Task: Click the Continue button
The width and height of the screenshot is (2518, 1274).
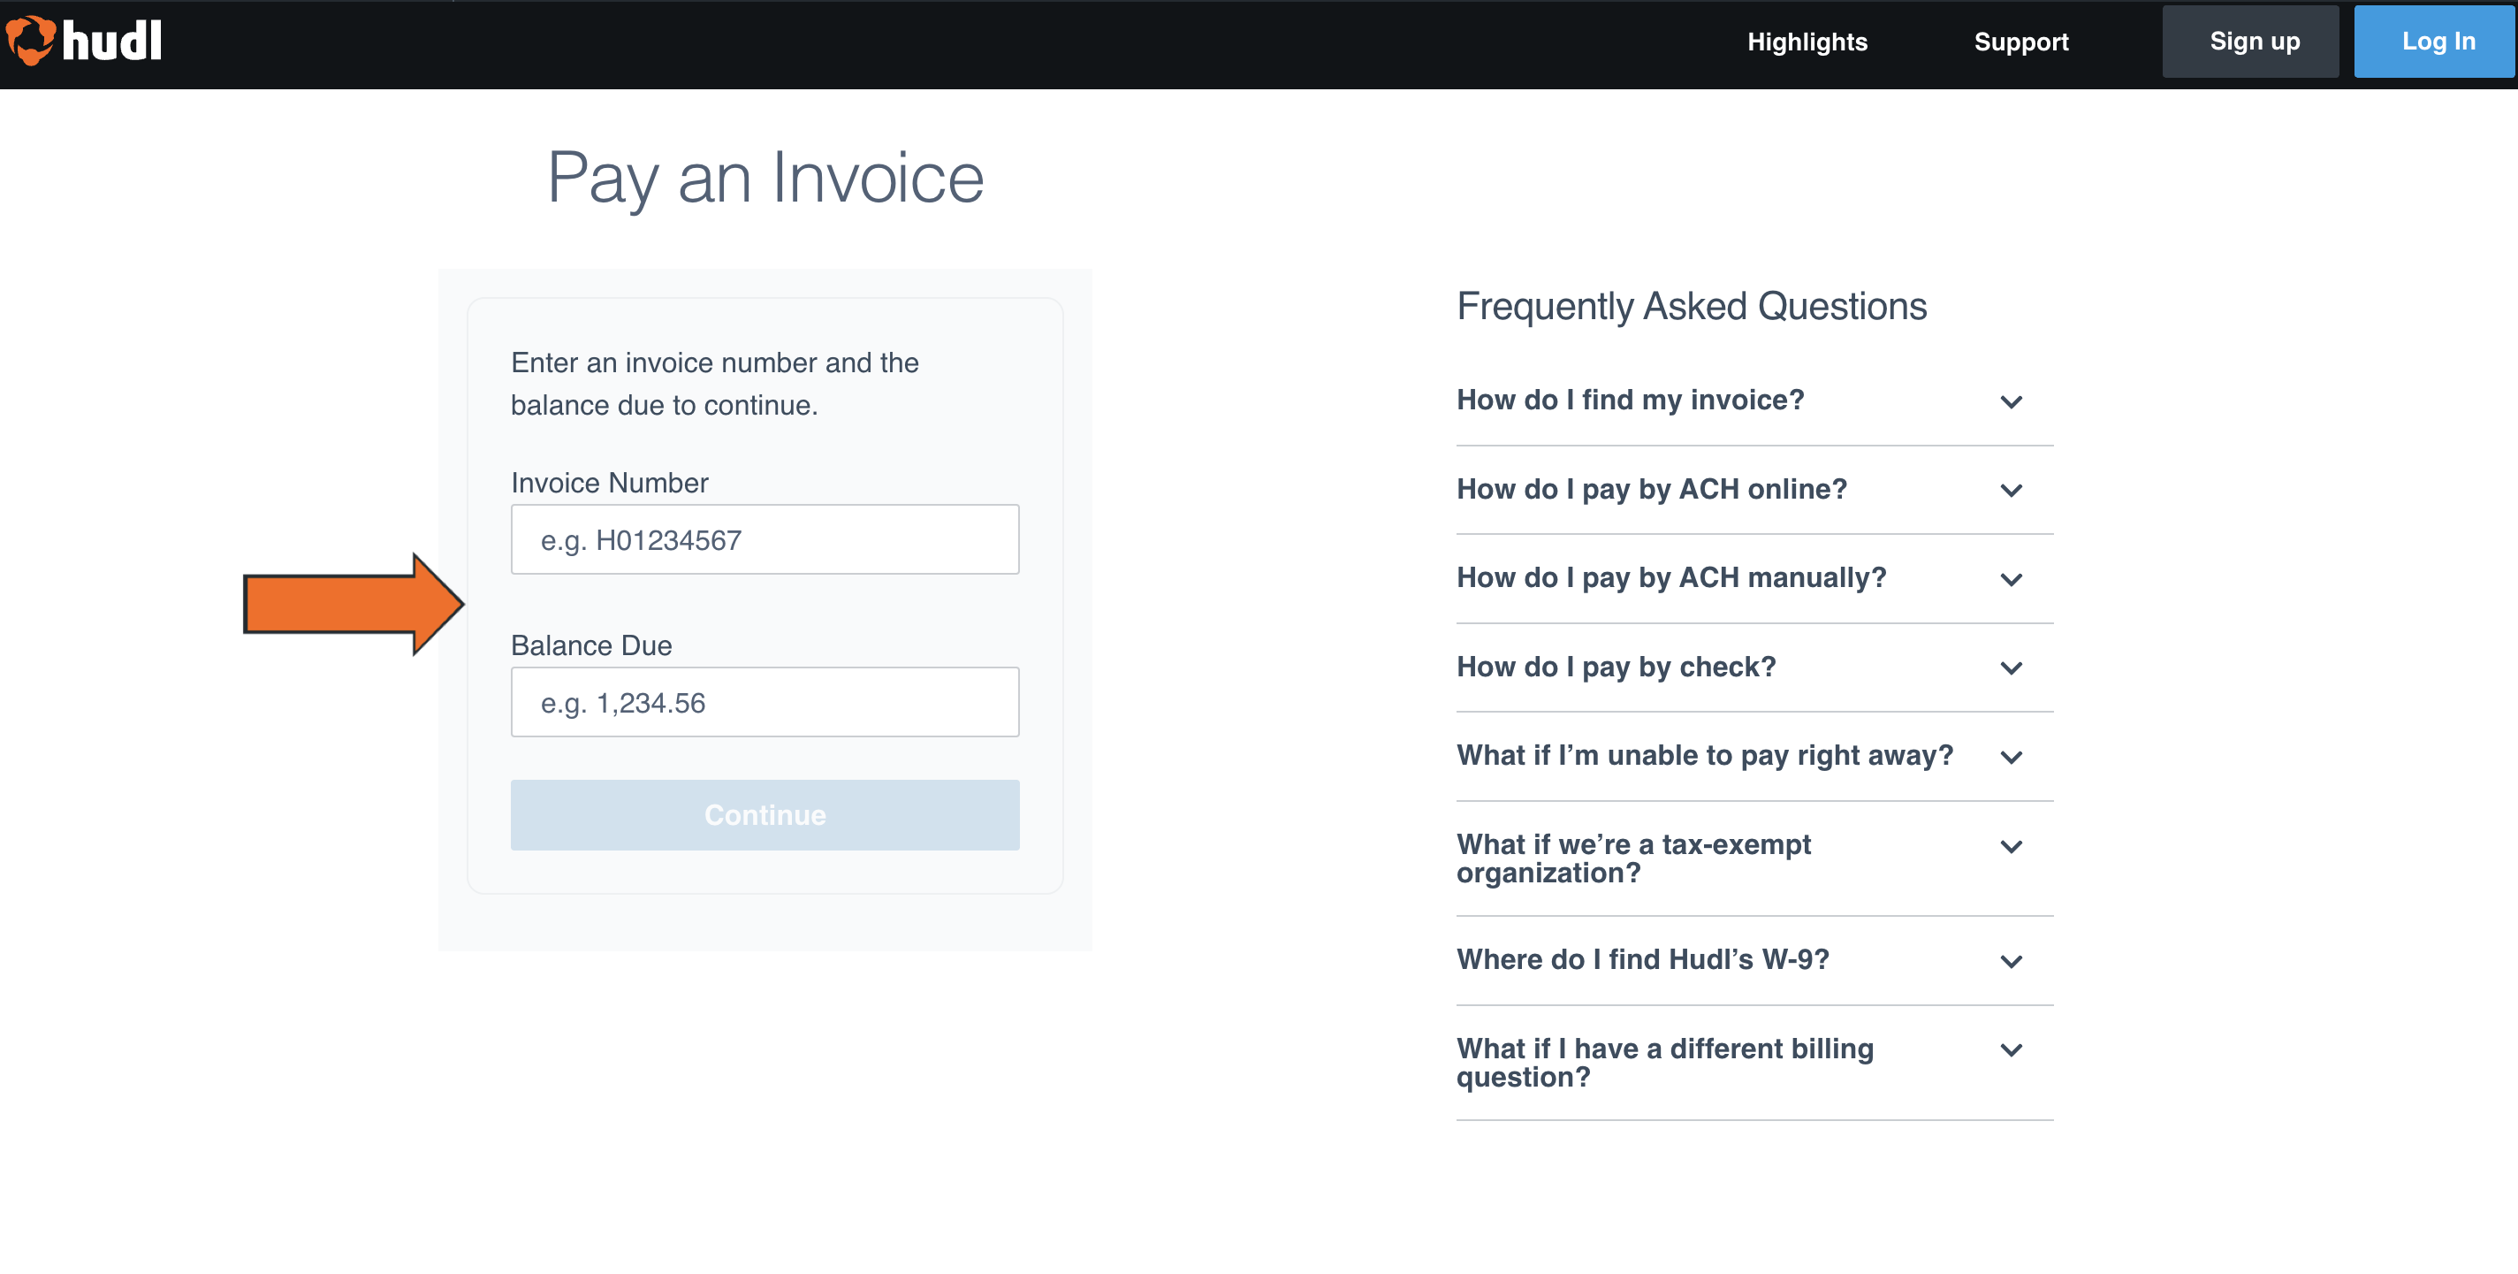Action: 765,814
